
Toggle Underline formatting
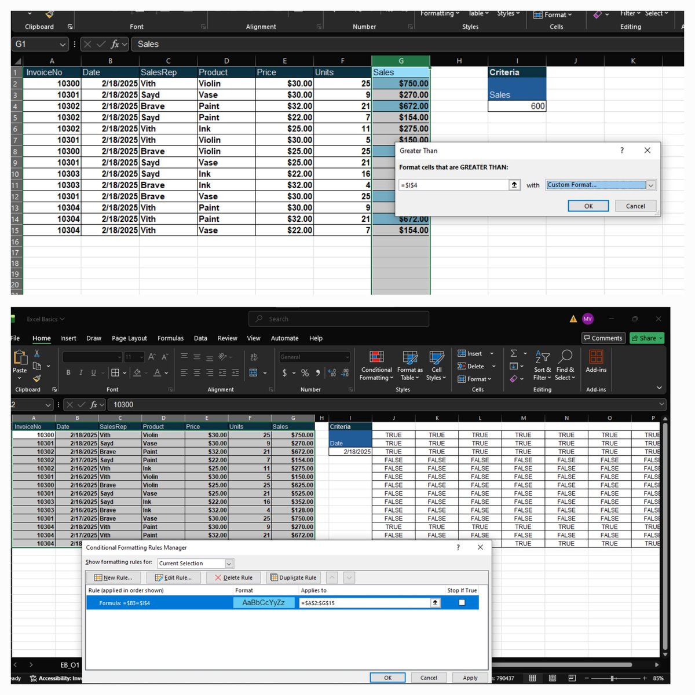(x=93, y=372)
